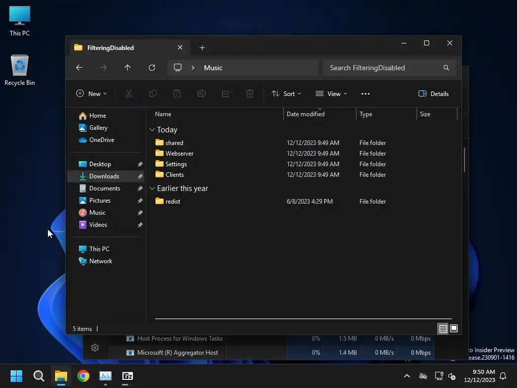Close the FilteringDisabled tab
This screenshot has height=388, width=517.
click(x=180, y=47)
